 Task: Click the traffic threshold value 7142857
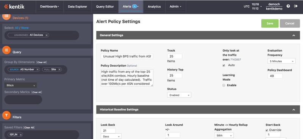[236, 60]
